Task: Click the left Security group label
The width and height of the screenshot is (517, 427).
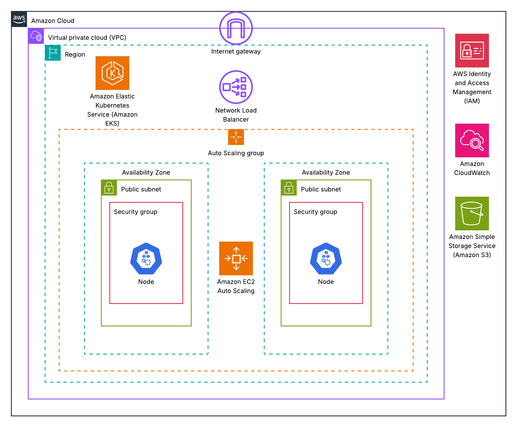Action: [x=135, y=212]
